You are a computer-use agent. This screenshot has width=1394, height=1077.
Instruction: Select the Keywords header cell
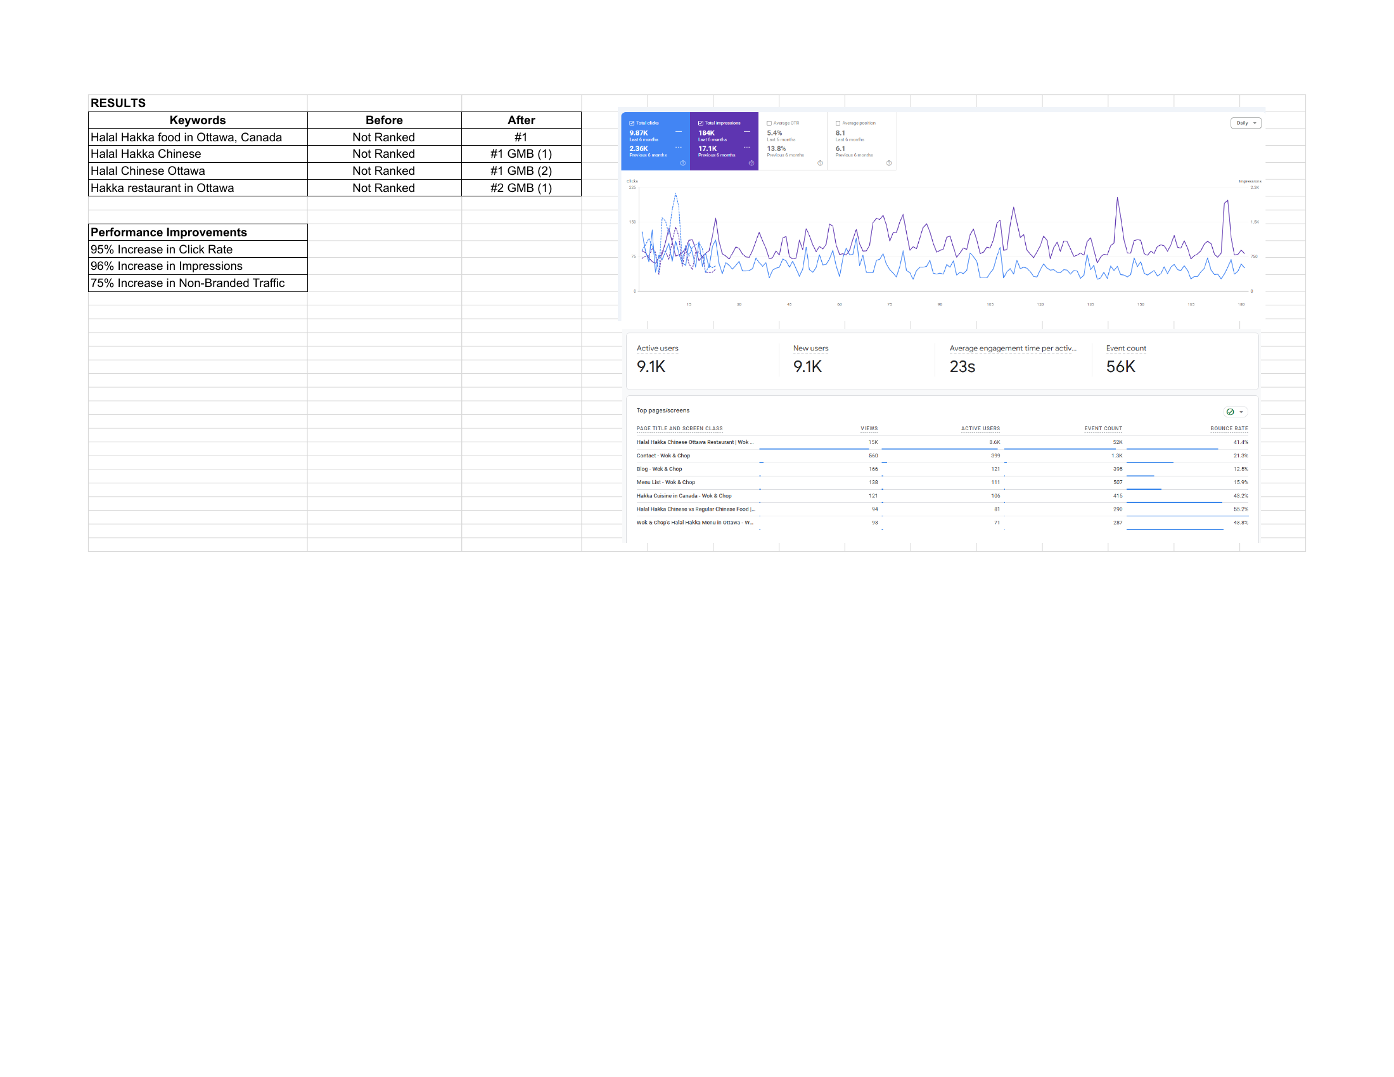click(x=198, y=120)
